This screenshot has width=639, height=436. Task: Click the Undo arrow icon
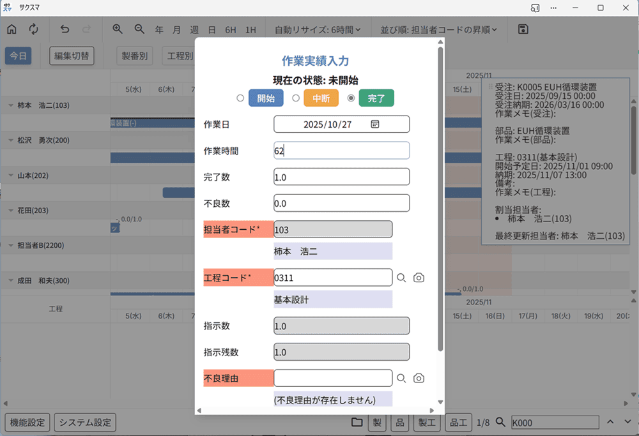[x=63, y=29]
